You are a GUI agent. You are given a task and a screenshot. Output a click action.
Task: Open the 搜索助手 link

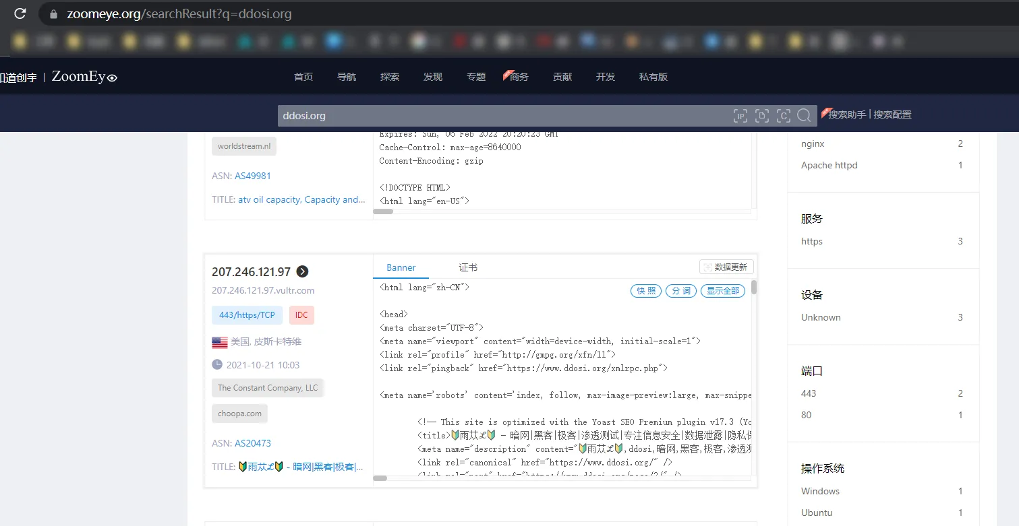coord(847,114)
